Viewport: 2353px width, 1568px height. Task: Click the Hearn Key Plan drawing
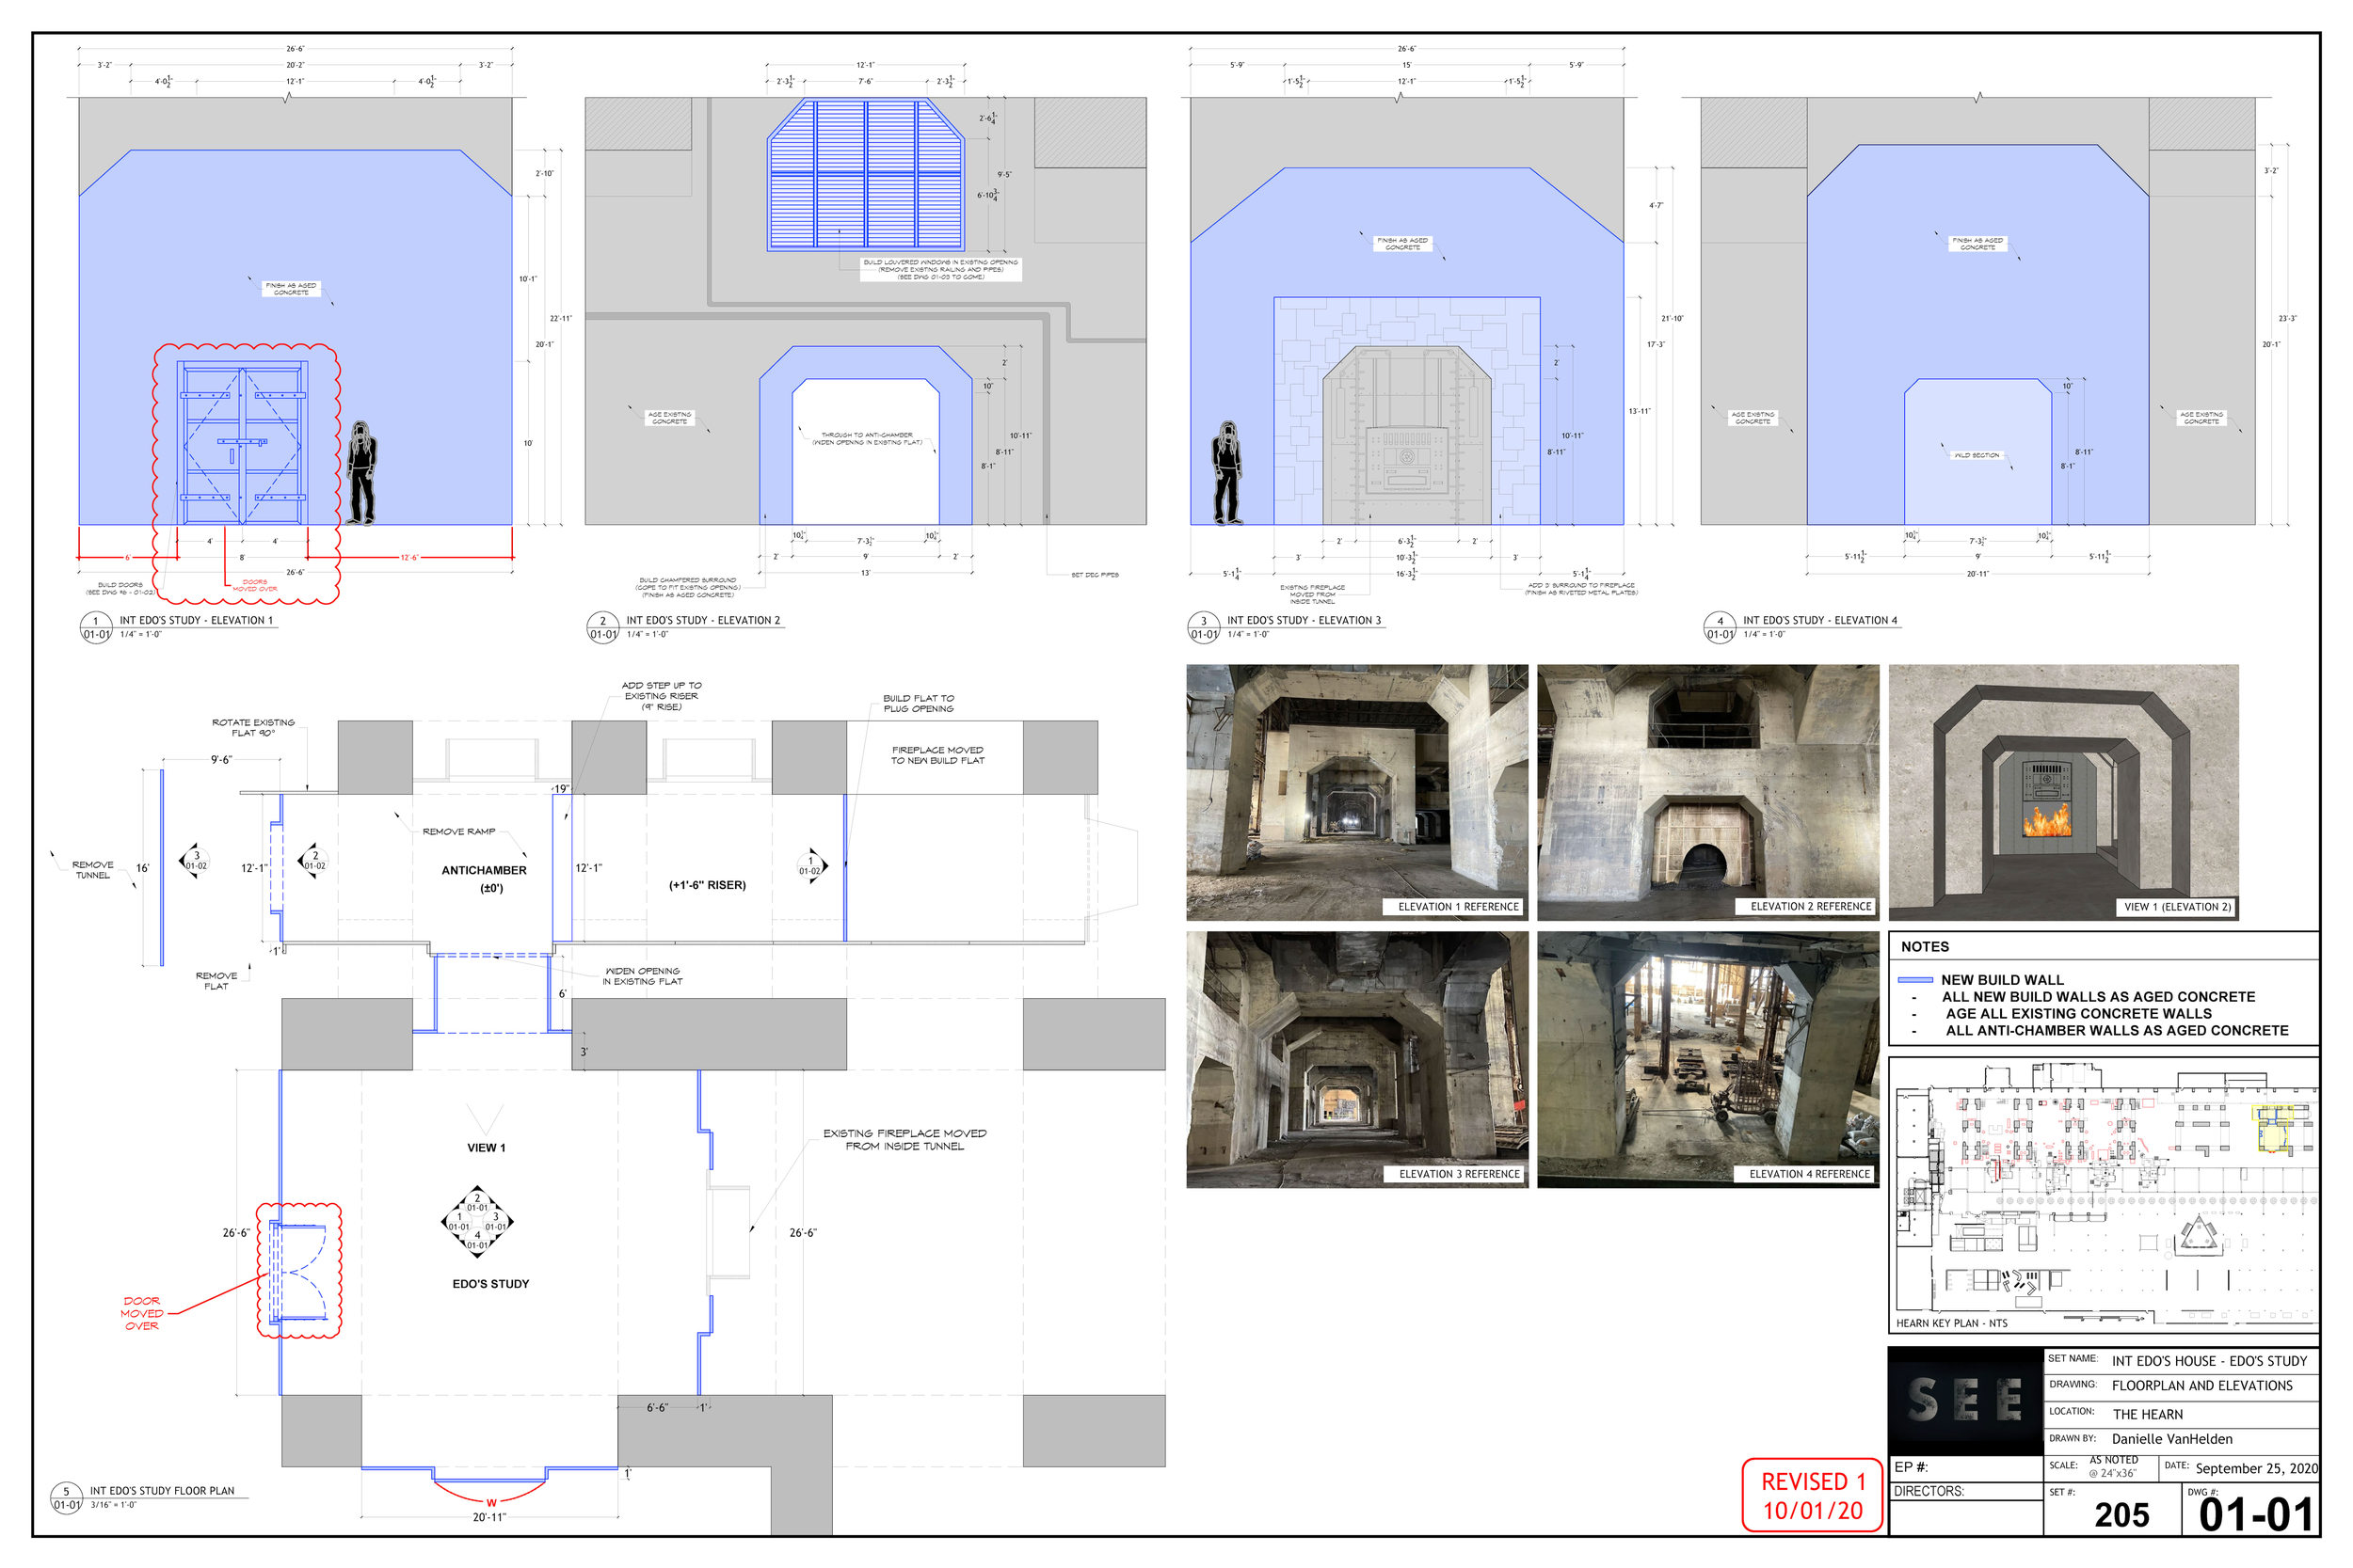pyautogui.click(x=2103, y=1193)
